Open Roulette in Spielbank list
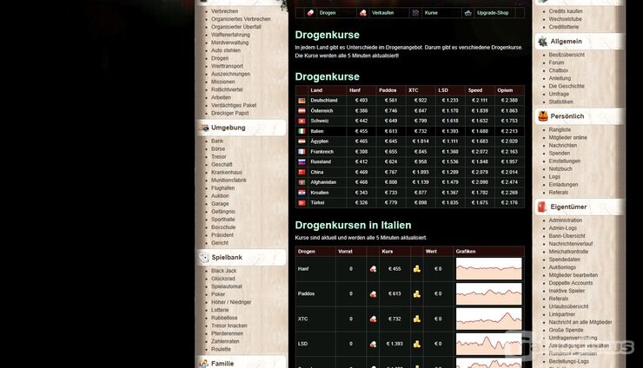 coord(221,349)
